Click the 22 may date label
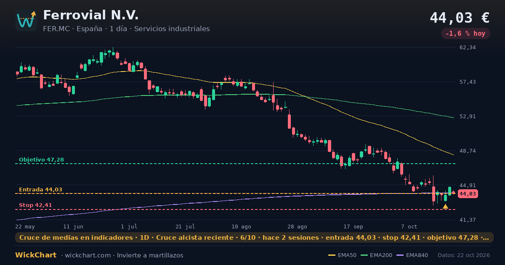The image size is (505, 265). coord(25,227)
